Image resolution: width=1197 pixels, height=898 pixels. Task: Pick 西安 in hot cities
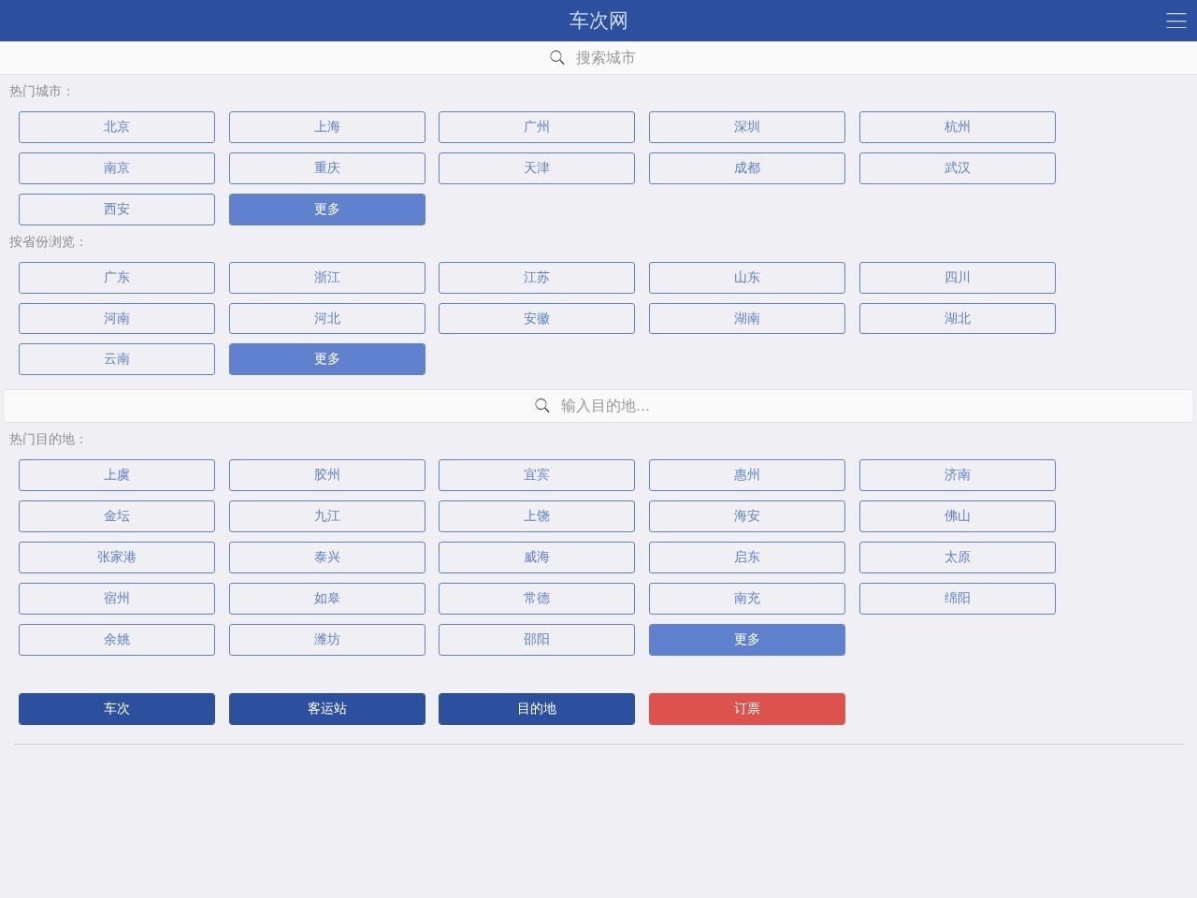coord(117,210)
